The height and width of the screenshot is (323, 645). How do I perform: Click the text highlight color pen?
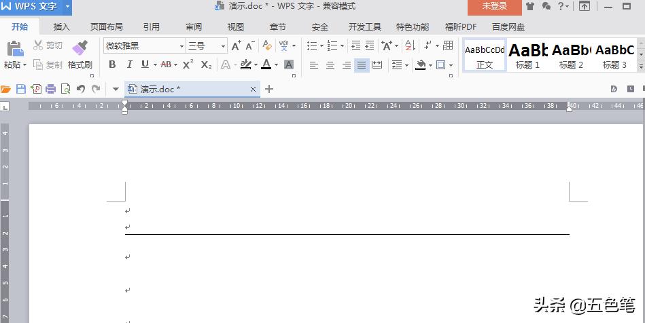[x=246, y=64]
